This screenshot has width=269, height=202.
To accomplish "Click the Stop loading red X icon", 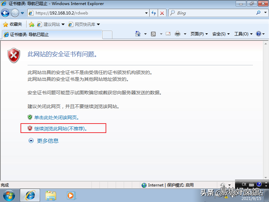I will [x=162, y=13].
